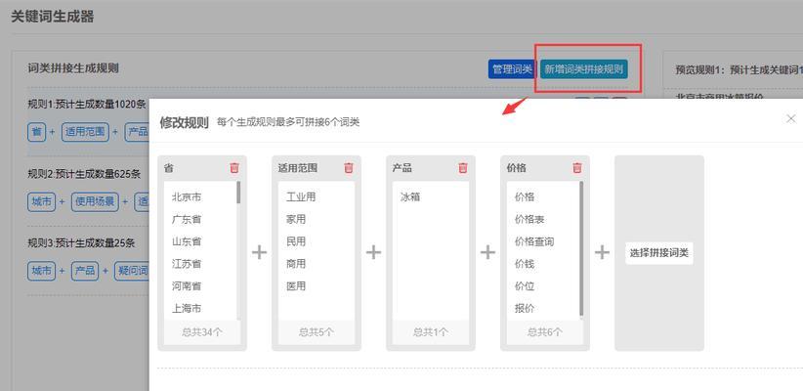Click 规则3 预计生成数量25条 heading

(81, 243)
